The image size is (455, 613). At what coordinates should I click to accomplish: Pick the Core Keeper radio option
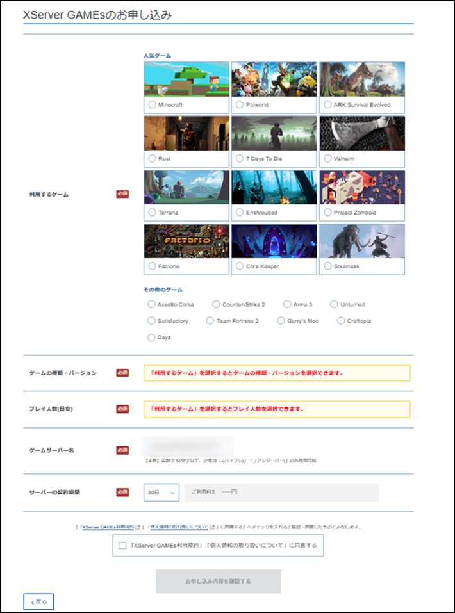pyautogui.click(x=240, y=266)
